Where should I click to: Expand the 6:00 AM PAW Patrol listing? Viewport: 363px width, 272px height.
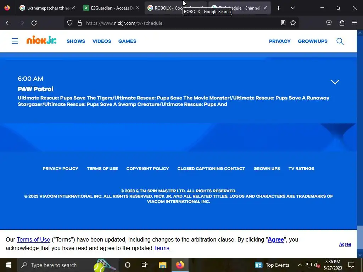(x=335, y=82)
